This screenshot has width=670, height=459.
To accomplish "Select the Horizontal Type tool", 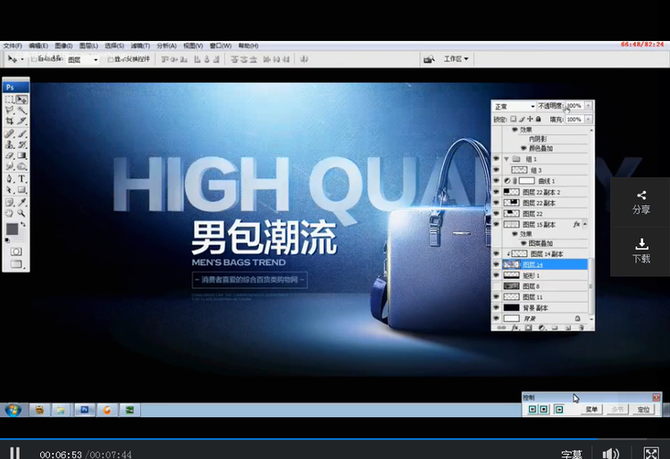I will click(21, 179).
